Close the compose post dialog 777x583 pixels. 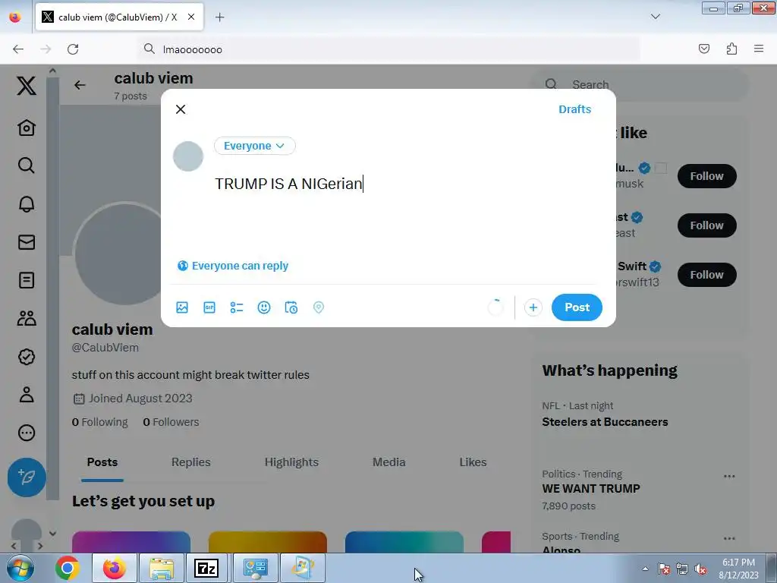point(181,109)
